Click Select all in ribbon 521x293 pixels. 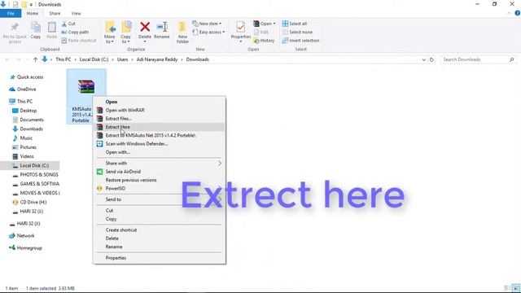coord(295,24)
